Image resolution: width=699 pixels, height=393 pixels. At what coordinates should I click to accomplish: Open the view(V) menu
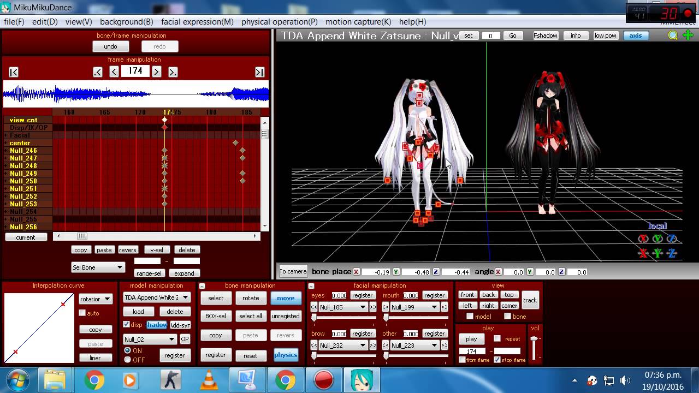[x=79, y=22]
